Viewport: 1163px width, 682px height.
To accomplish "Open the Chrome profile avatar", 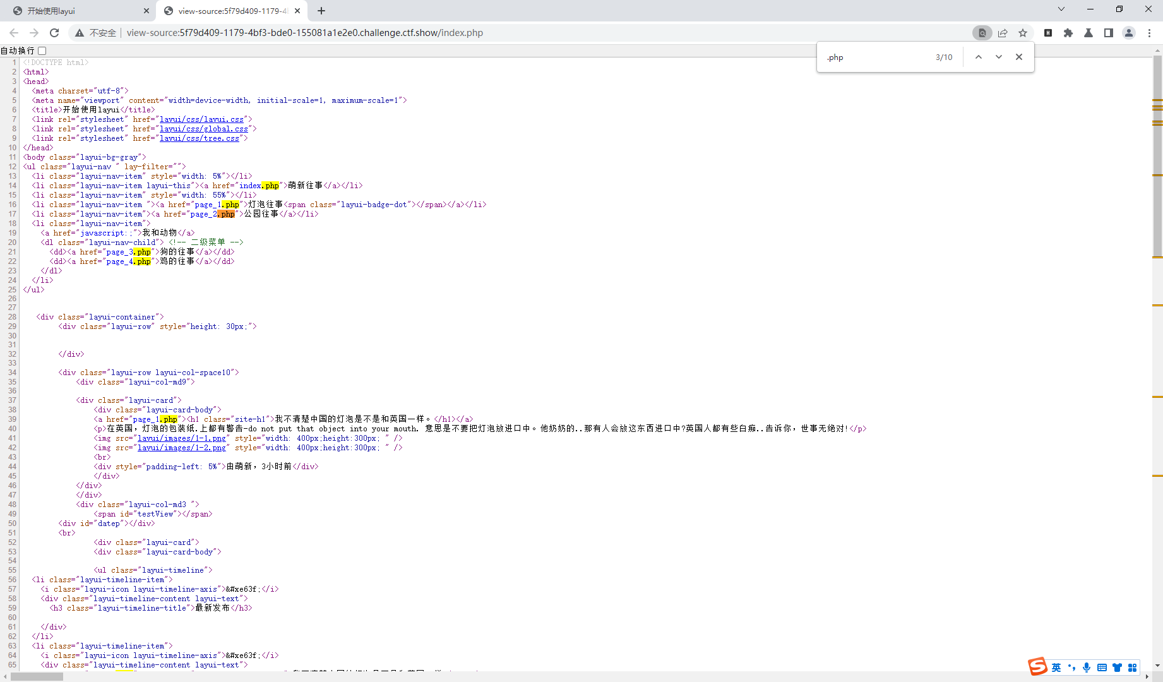I will (x=1129, y=33).
